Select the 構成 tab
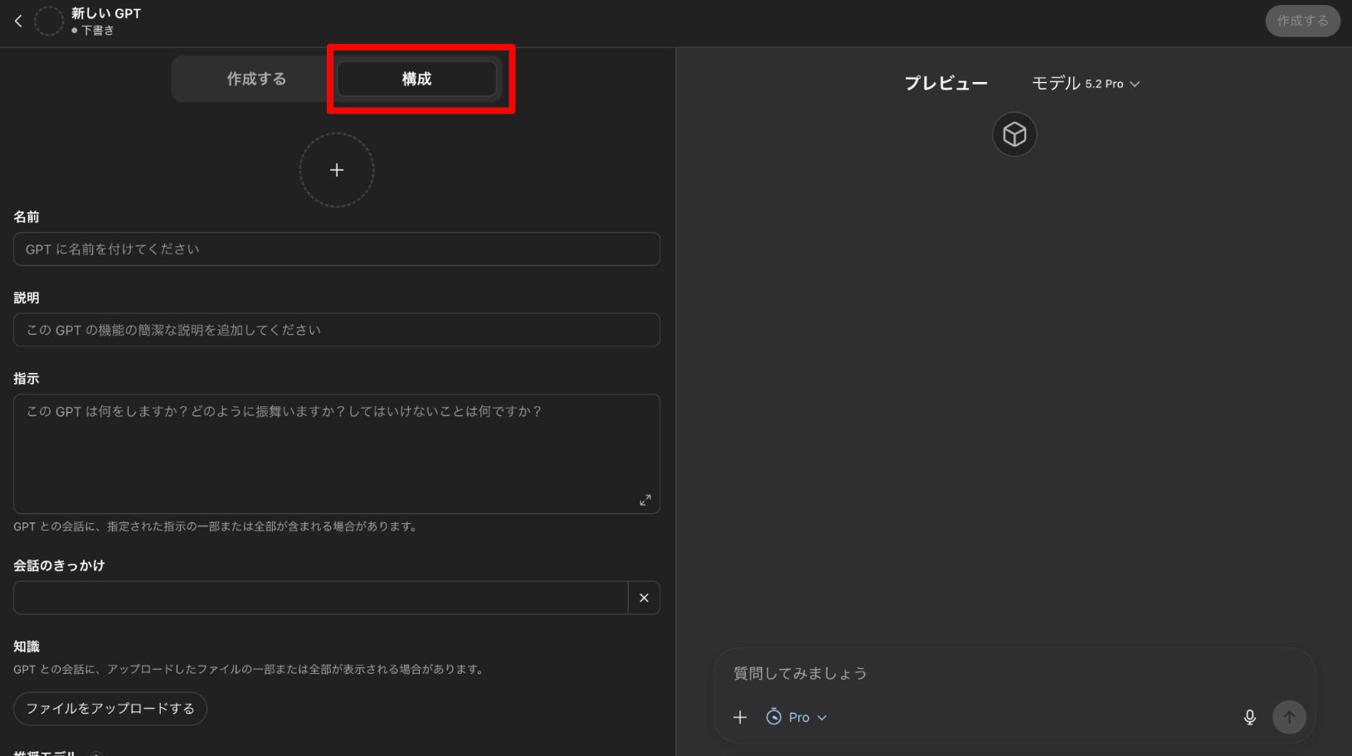 [x=416, y=79]
